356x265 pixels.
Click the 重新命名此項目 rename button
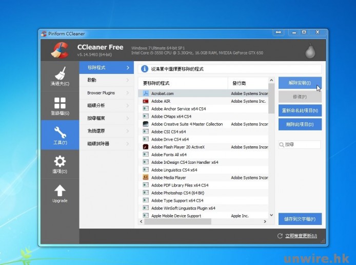[300, 110]
